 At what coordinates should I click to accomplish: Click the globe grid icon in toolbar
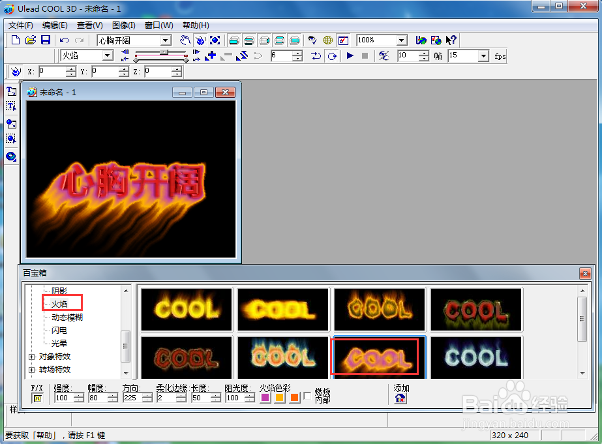tap(327, 40)
